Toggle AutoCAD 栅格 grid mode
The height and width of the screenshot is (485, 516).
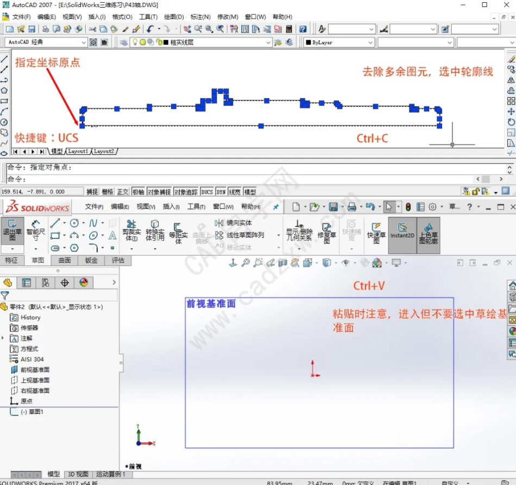click(108, 192)
